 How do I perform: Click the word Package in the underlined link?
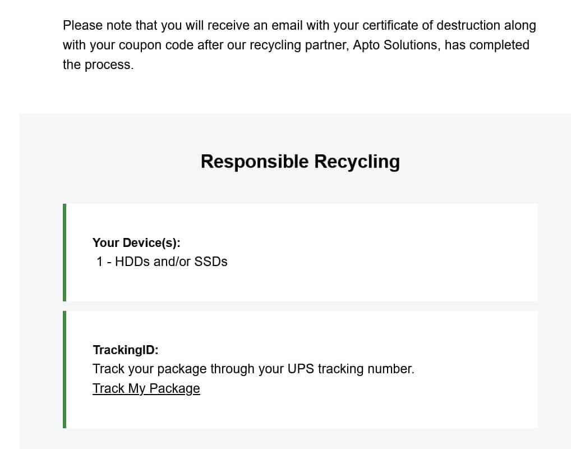[x=174, y=388]
